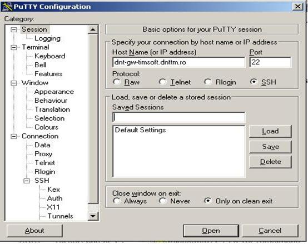Open the Behaviour settings category
Image resolution: width=308 pixels, height=244 pixels.
[51, 101]
